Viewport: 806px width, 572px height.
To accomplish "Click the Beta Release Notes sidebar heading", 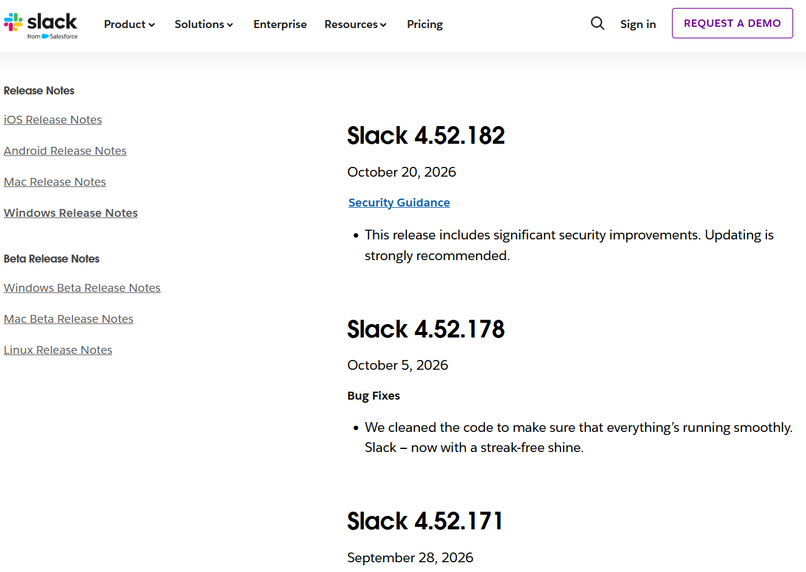I will [51, 259].
